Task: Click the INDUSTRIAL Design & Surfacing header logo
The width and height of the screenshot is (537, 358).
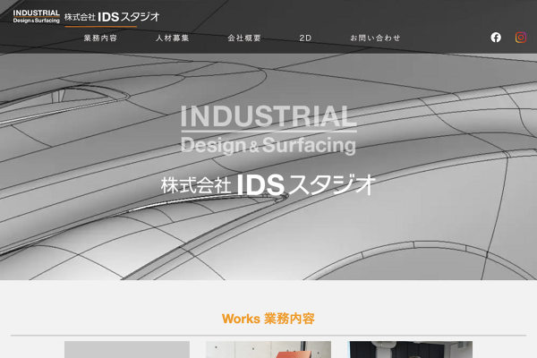Action: click(37, 16)
